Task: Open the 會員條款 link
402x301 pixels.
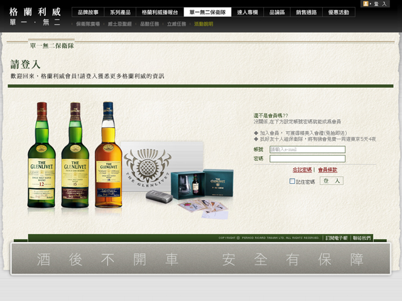Action: click(x=328, y=170)
